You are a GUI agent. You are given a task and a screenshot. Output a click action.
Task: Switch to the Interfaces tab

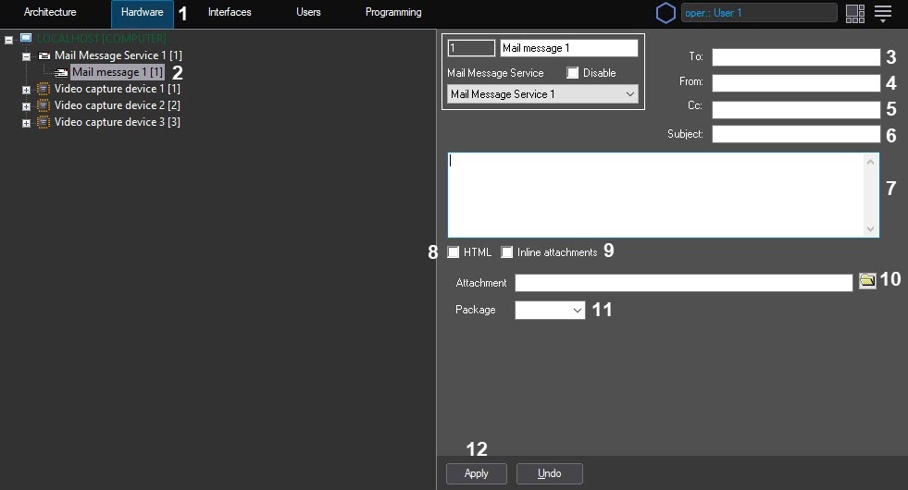pyautogui.click(x=230, y=12)
